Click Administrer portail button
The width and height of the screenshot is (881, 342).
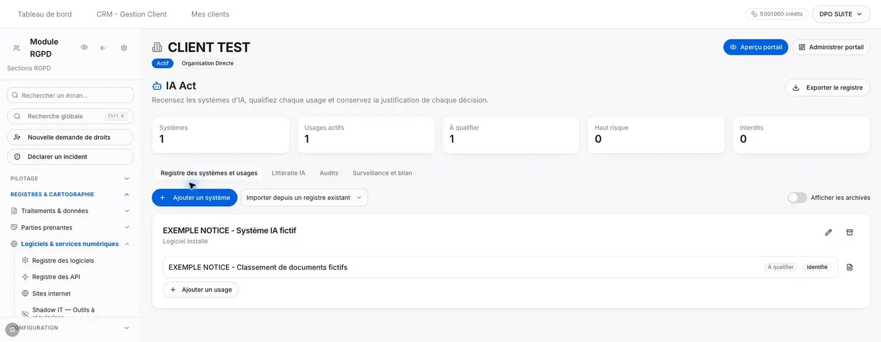point(831,47)
